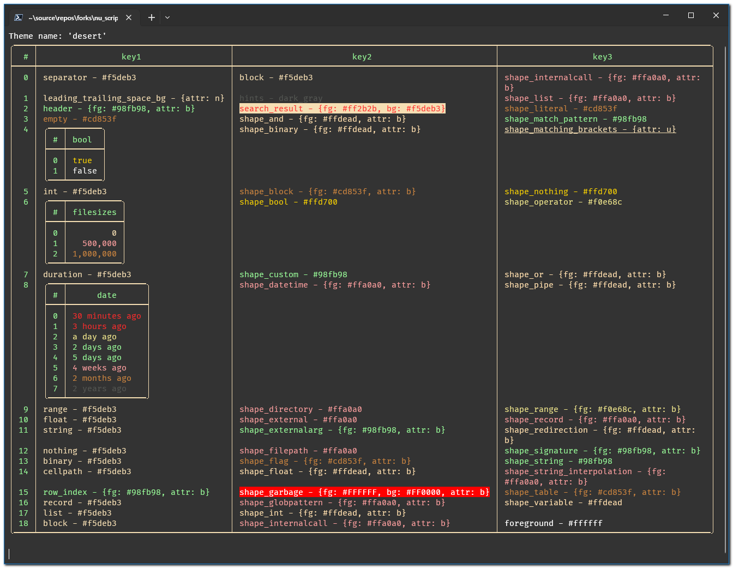Select the ~\source\repos\forks\nu_scrip tab
733x568 pixels.
point(73,17)
